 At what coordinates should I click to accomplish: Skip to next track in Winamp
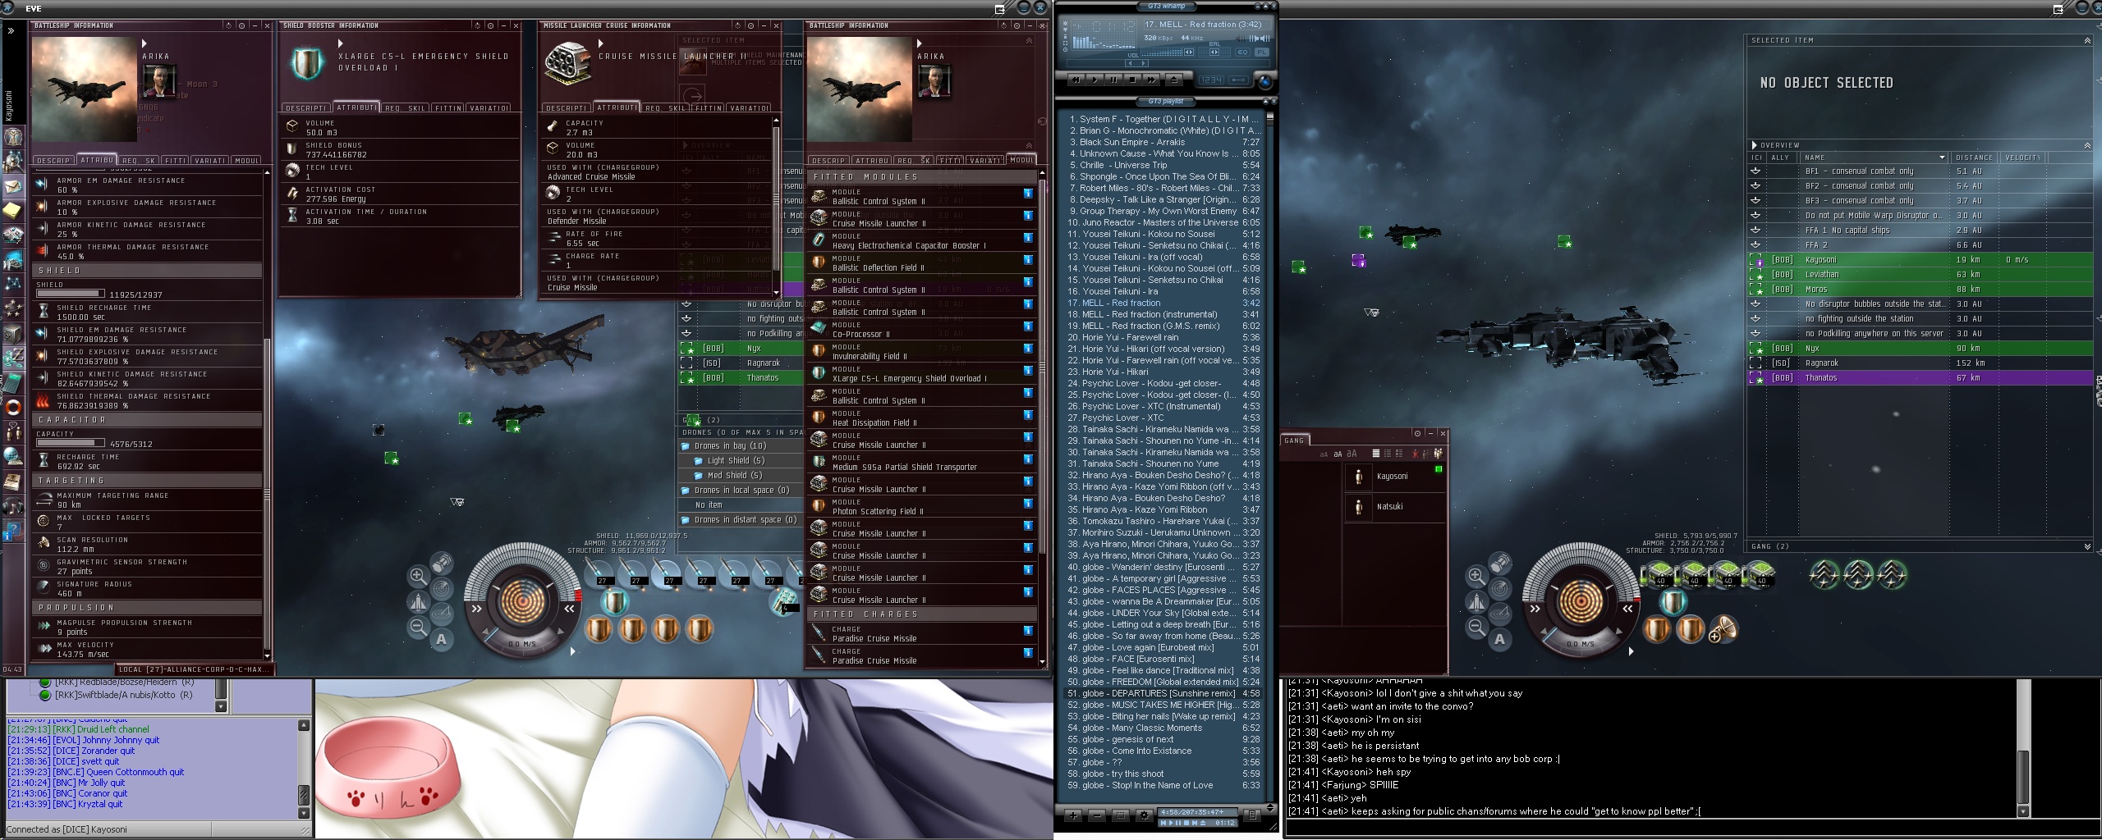point(1152,80)
